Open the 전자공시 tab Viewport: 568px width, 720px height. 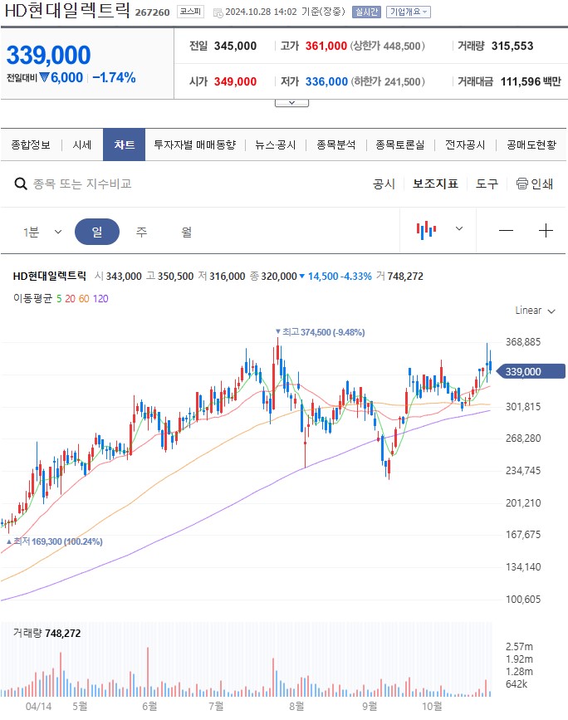pyautogui.click(x=465, y=145)
